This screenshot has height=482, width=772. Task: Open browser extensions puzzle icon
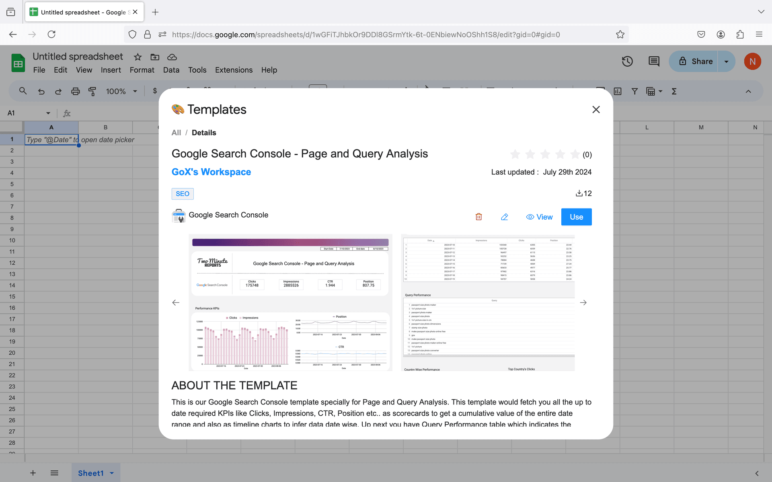pos(740,35)
